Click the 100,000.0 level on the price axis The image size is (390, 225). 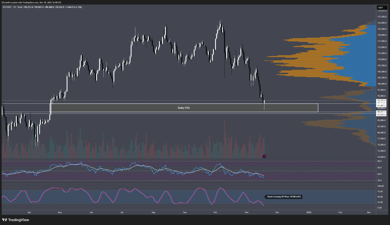tap(382, 84)
